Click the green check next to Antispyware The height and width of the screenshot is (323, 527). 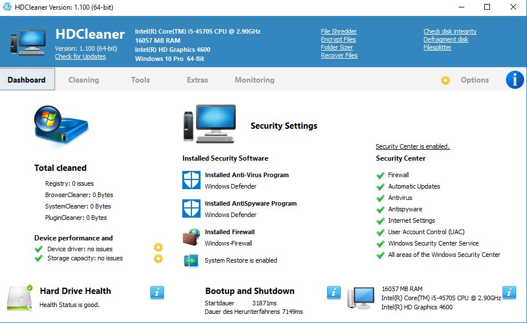pyautogui.click(x=381, y=210)
